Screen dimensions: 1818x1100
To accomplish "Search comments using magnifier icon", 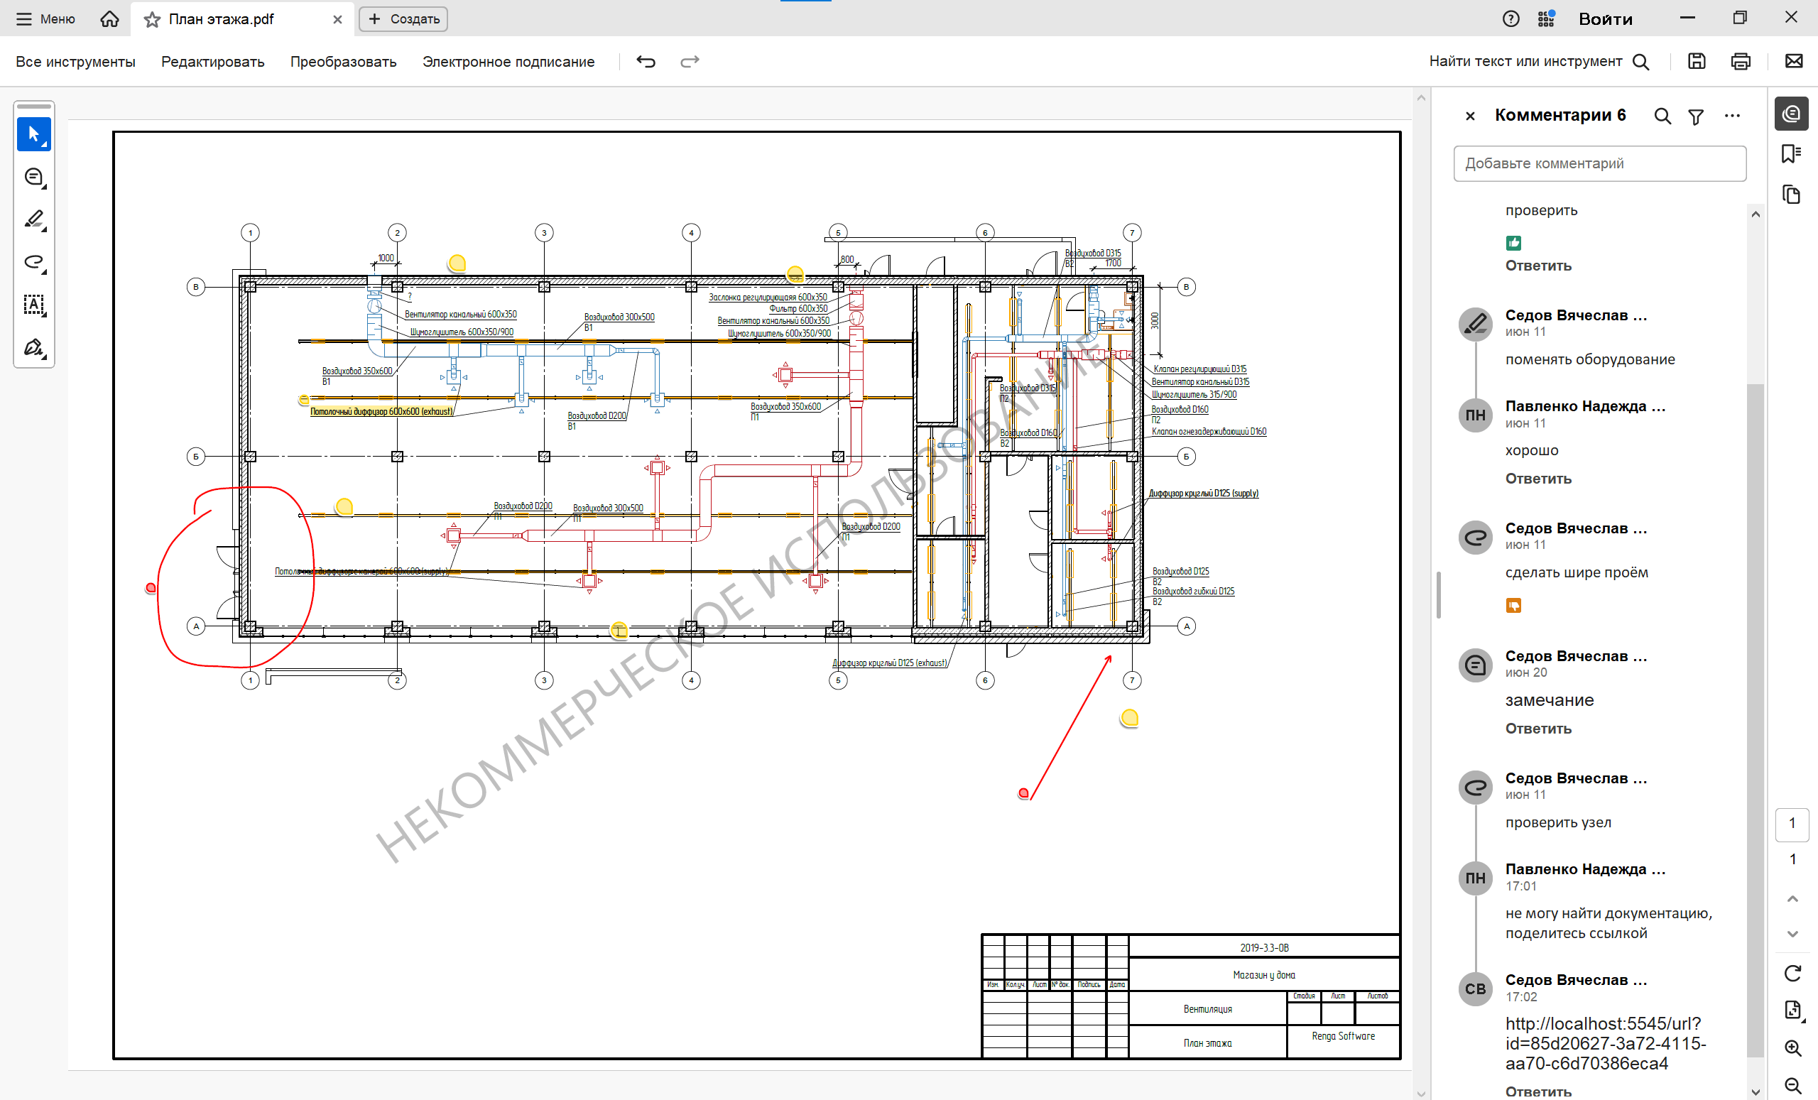I will pos(1662,116).
